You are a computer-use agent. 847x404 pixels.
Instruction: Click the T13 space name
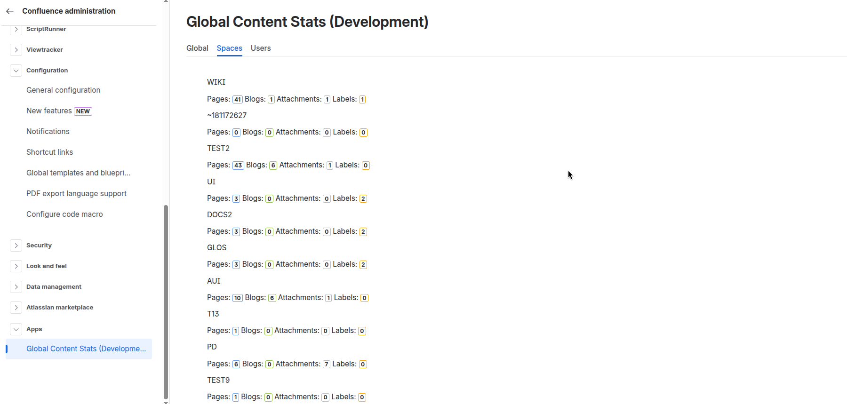(x=213, y=314)
